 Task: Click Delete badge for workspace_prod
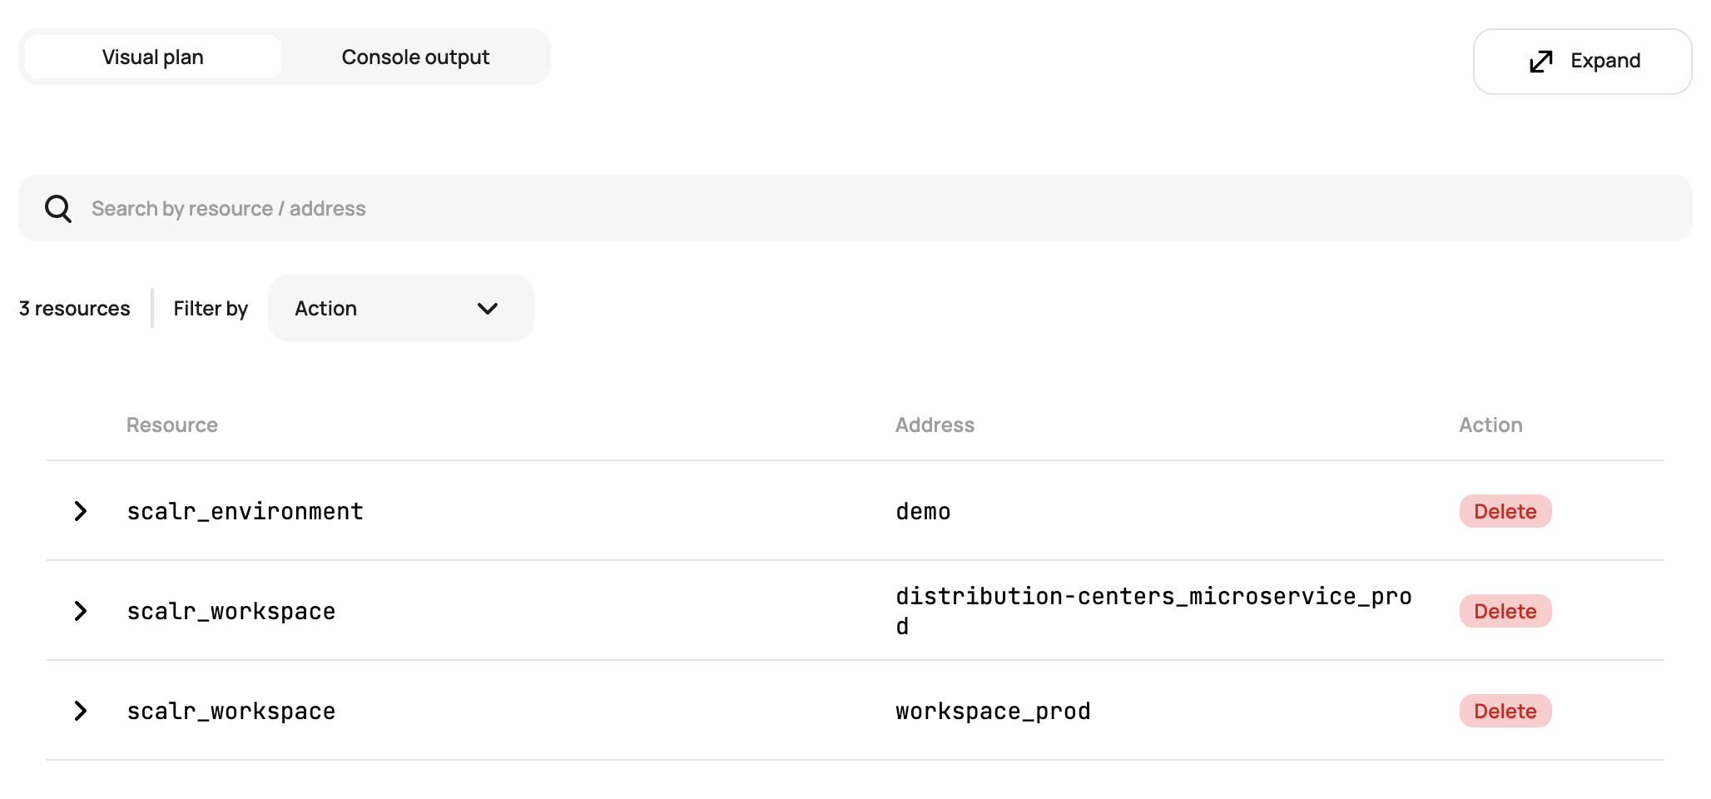(x=1505, y=711)
